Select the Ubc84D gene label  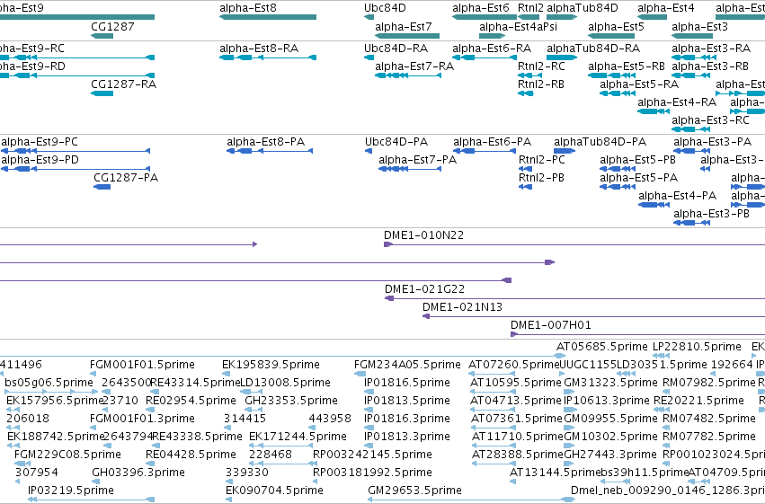(385, 8)
